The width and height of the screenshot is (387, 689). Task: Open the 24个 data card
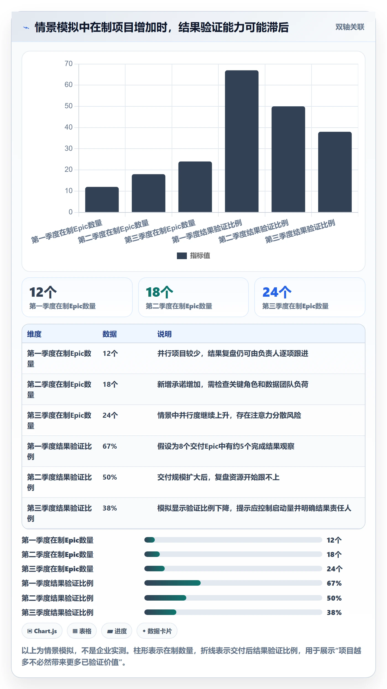click(310, 297)
